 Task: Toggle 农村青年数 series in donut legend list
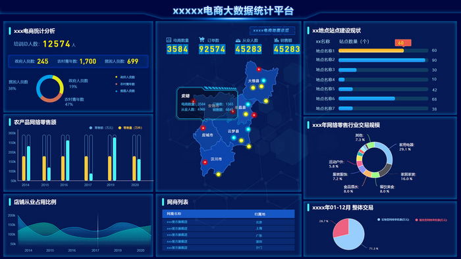click(125, 84)
